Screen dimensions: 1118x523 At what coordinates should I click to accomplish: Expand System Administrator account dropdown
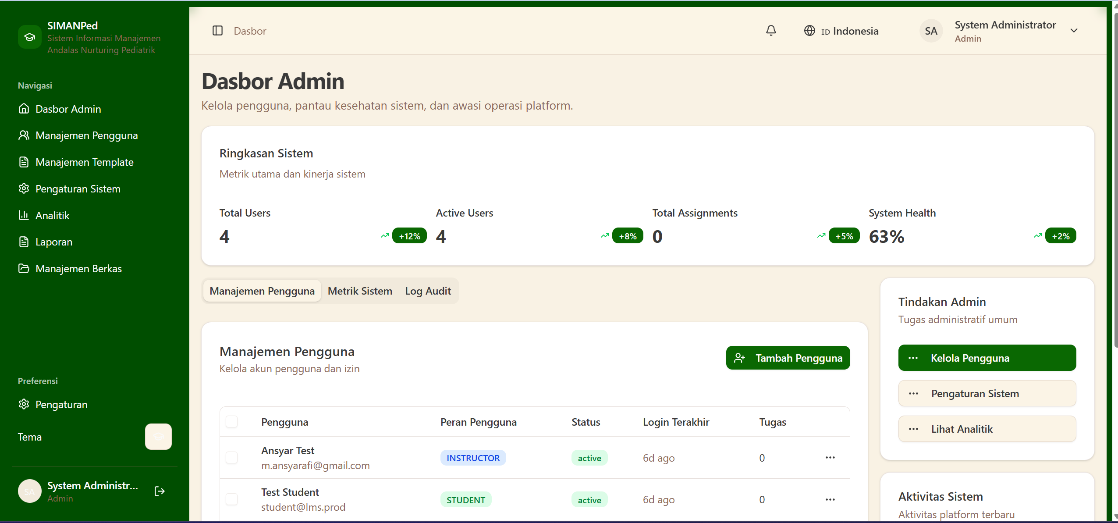pos(1074,31)
